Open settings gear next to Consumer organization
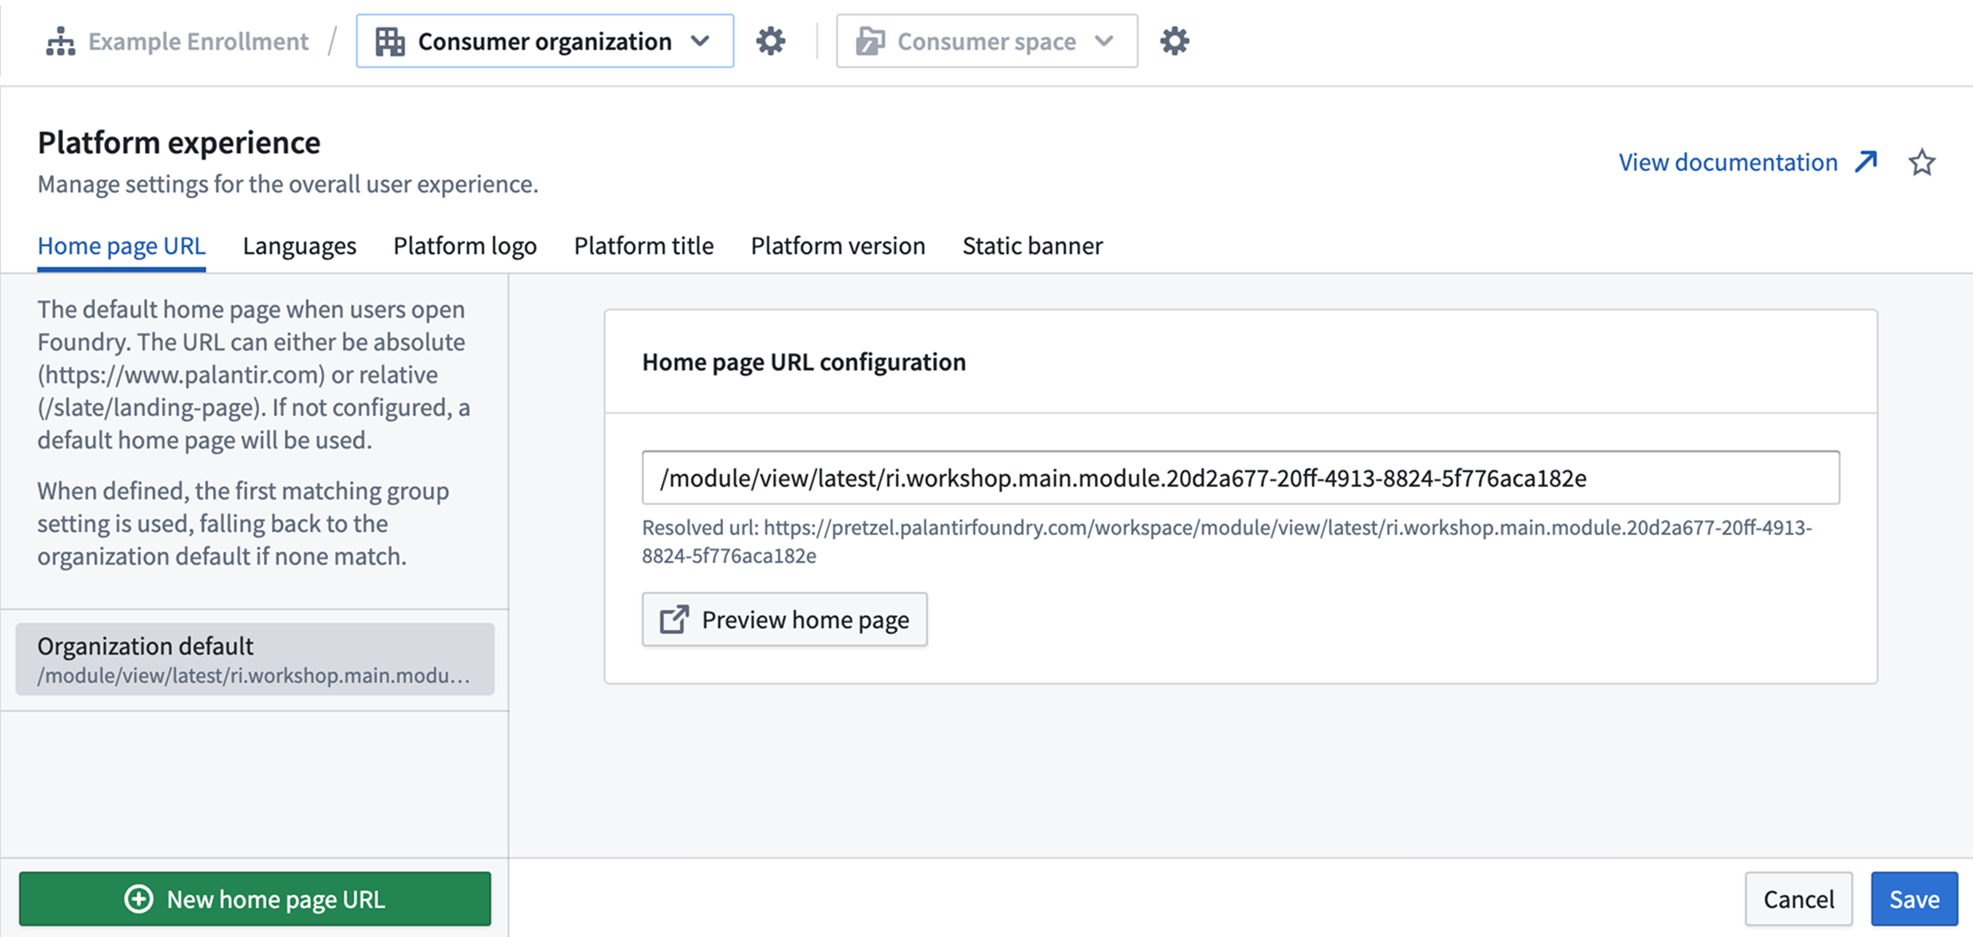 coord(771,42)
